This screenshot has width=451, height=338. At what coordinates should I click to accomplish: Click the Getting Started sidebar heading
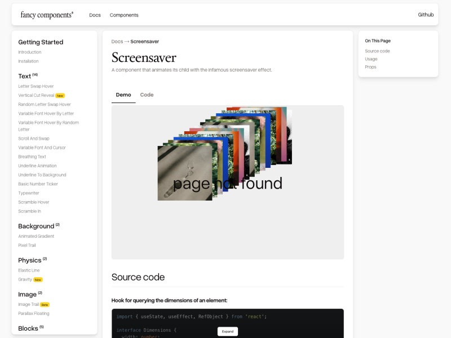pyautogui.click(x=41, y=42)
